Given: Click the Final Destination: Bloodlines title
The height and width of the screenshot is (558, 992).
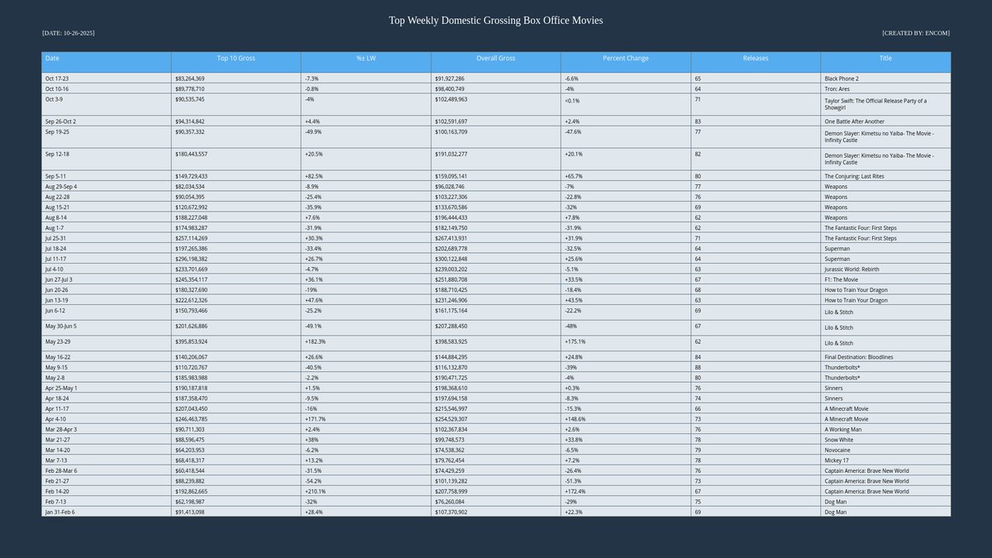Looking at the screenshot, I should tap(885, 357).
